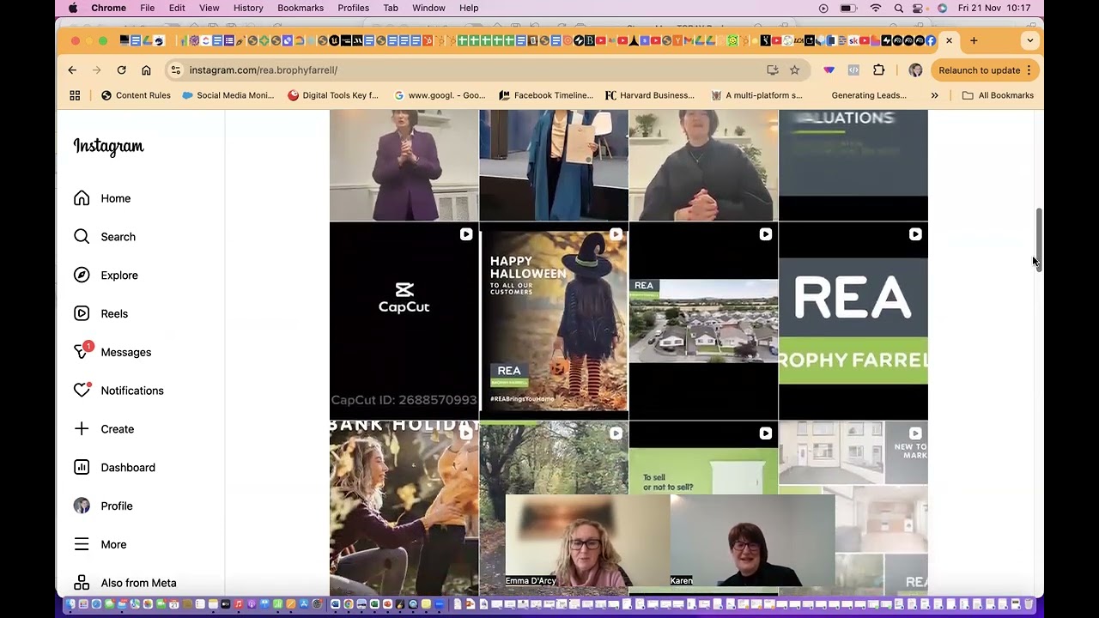
Task: Click the address bar URL
Action: (x=263, y=70)
